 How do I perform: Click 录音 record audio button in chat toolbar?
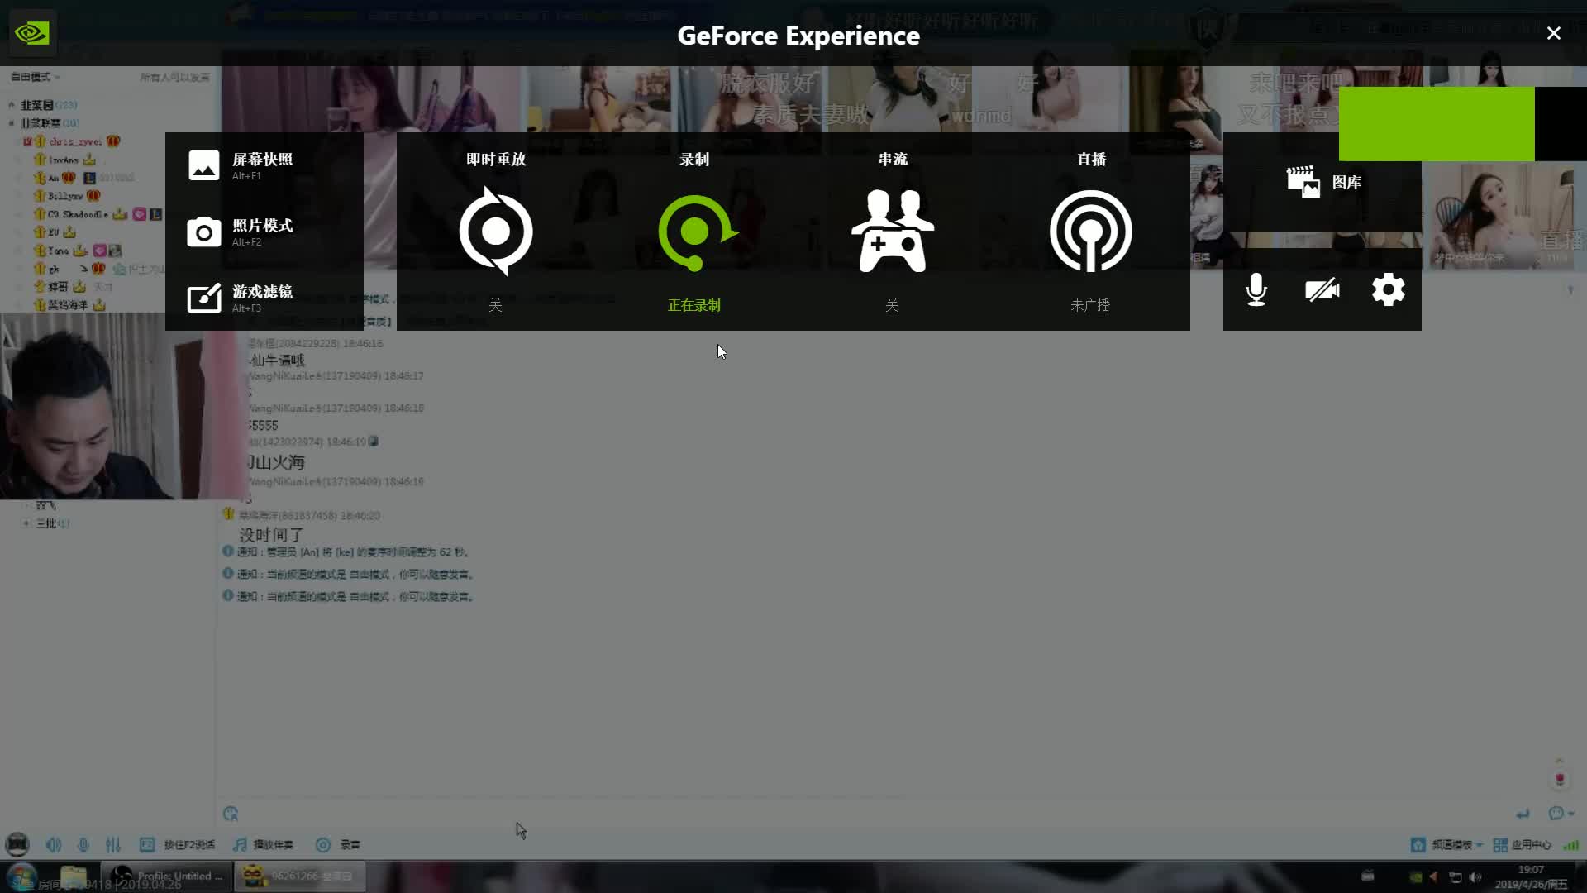click(338, 844)
